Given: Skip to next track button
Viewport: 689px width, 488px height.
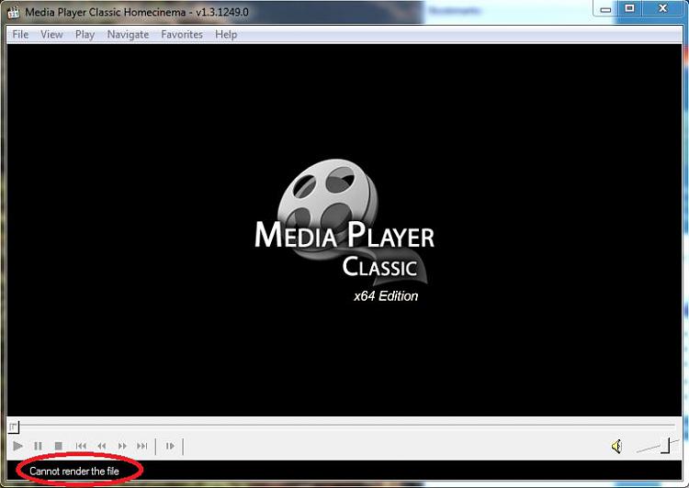Looking at the screenshot, I should (x=141, y=447).
